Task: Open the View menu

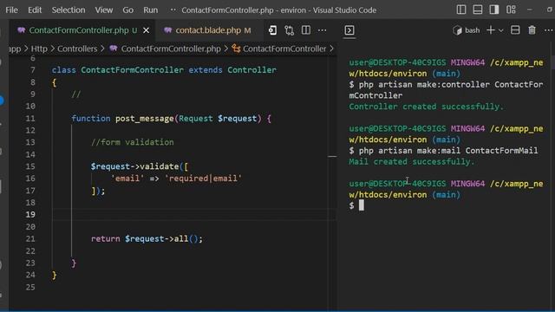Action: [x=104, y=10]
